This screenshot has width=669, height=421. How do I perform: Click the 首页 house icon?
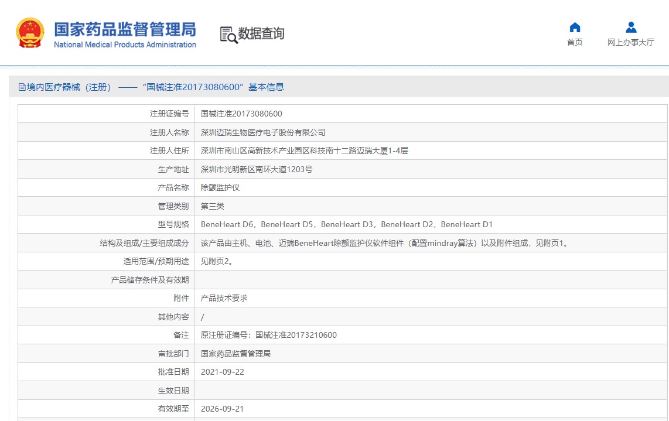tap(575, 28)
